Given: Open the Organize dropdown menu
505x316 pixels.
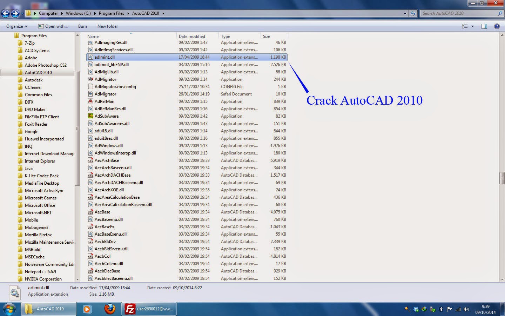Looking at the screenshot, I should click(16, 26).
